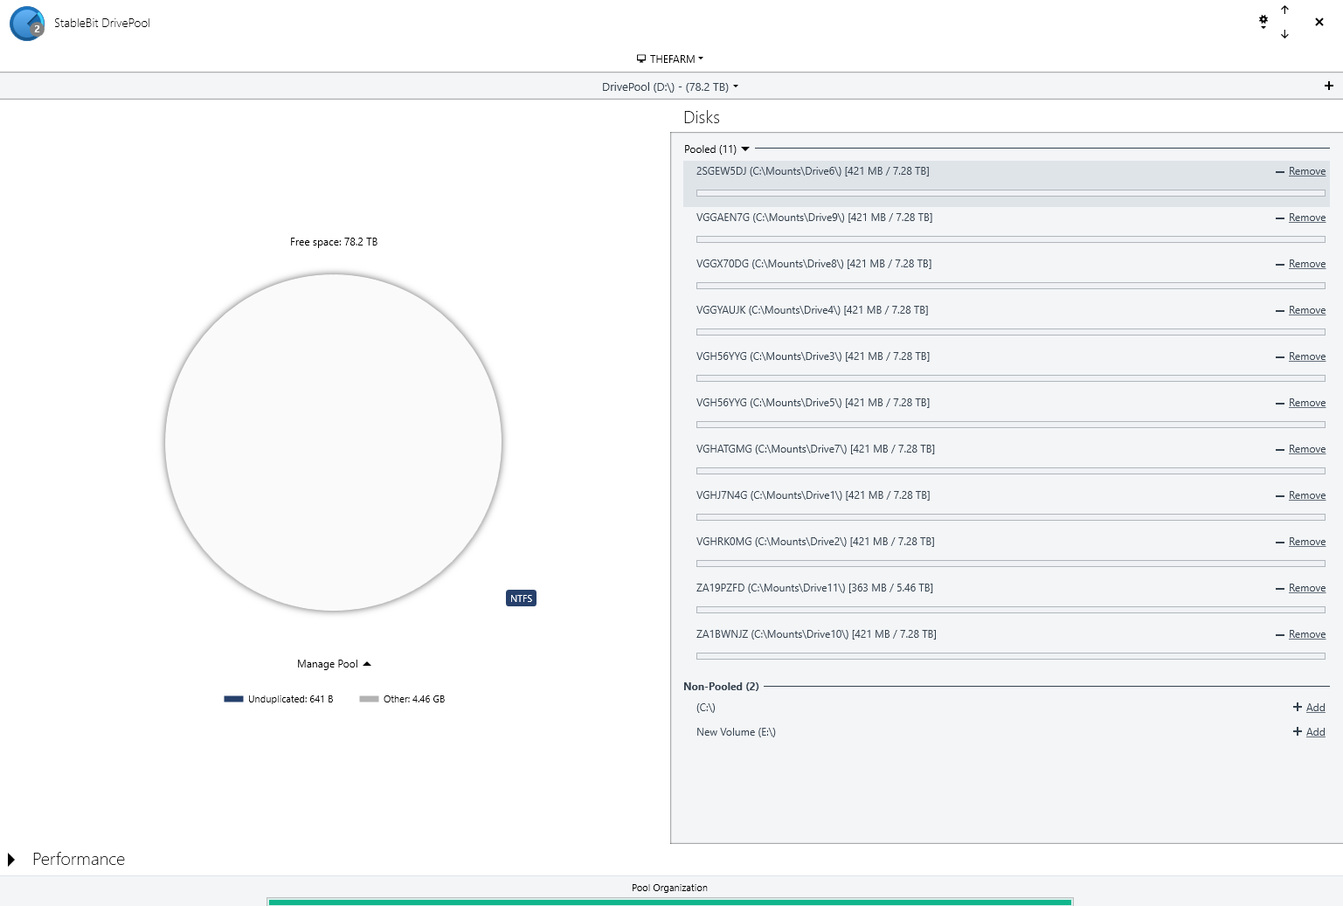Click the Pool Organization status label
This screenshot has height=906, width=1343.
coord(669,888)
